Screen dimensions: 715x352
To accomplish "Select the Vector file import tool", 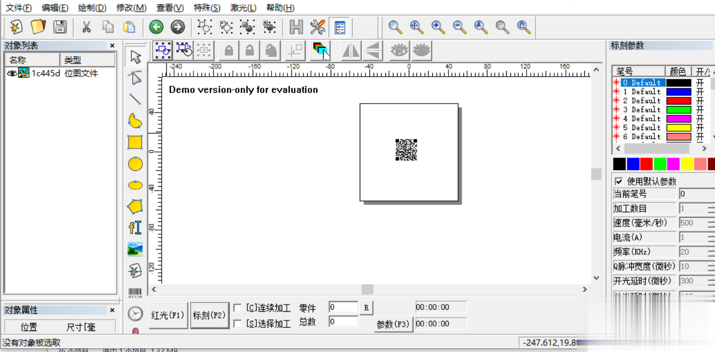I will pyautogui.click(x=135, y=270).
